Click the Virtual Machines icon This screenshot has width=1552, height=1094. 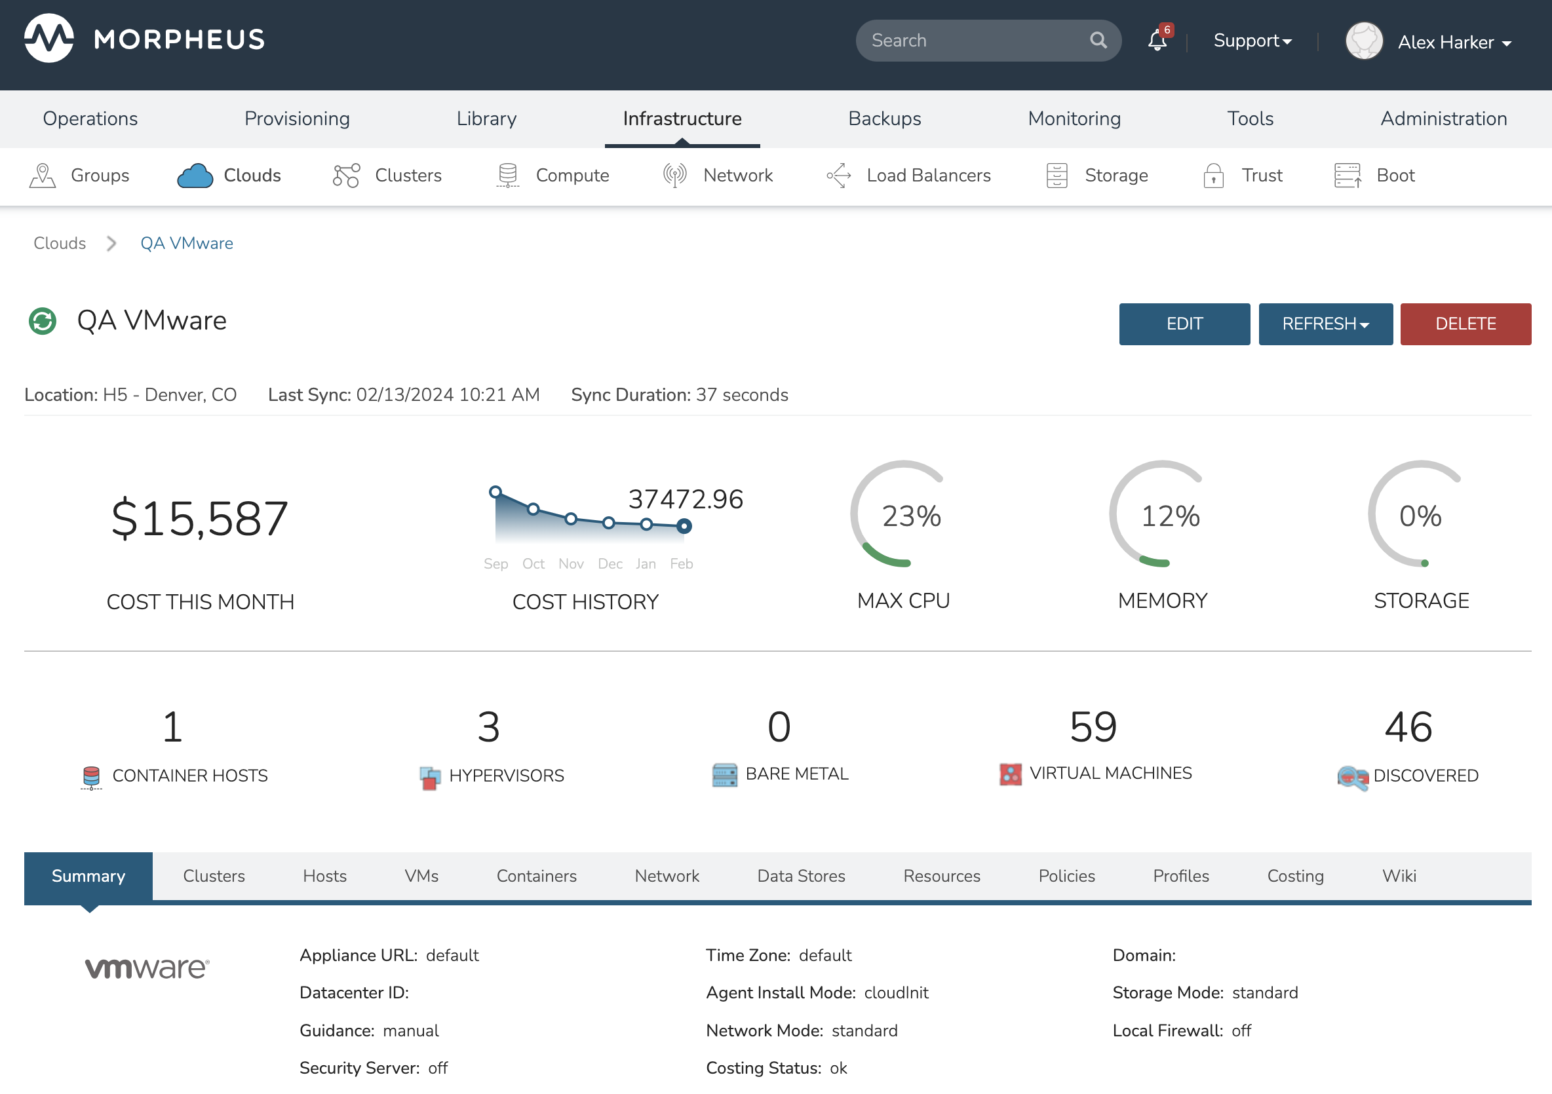1010,774
